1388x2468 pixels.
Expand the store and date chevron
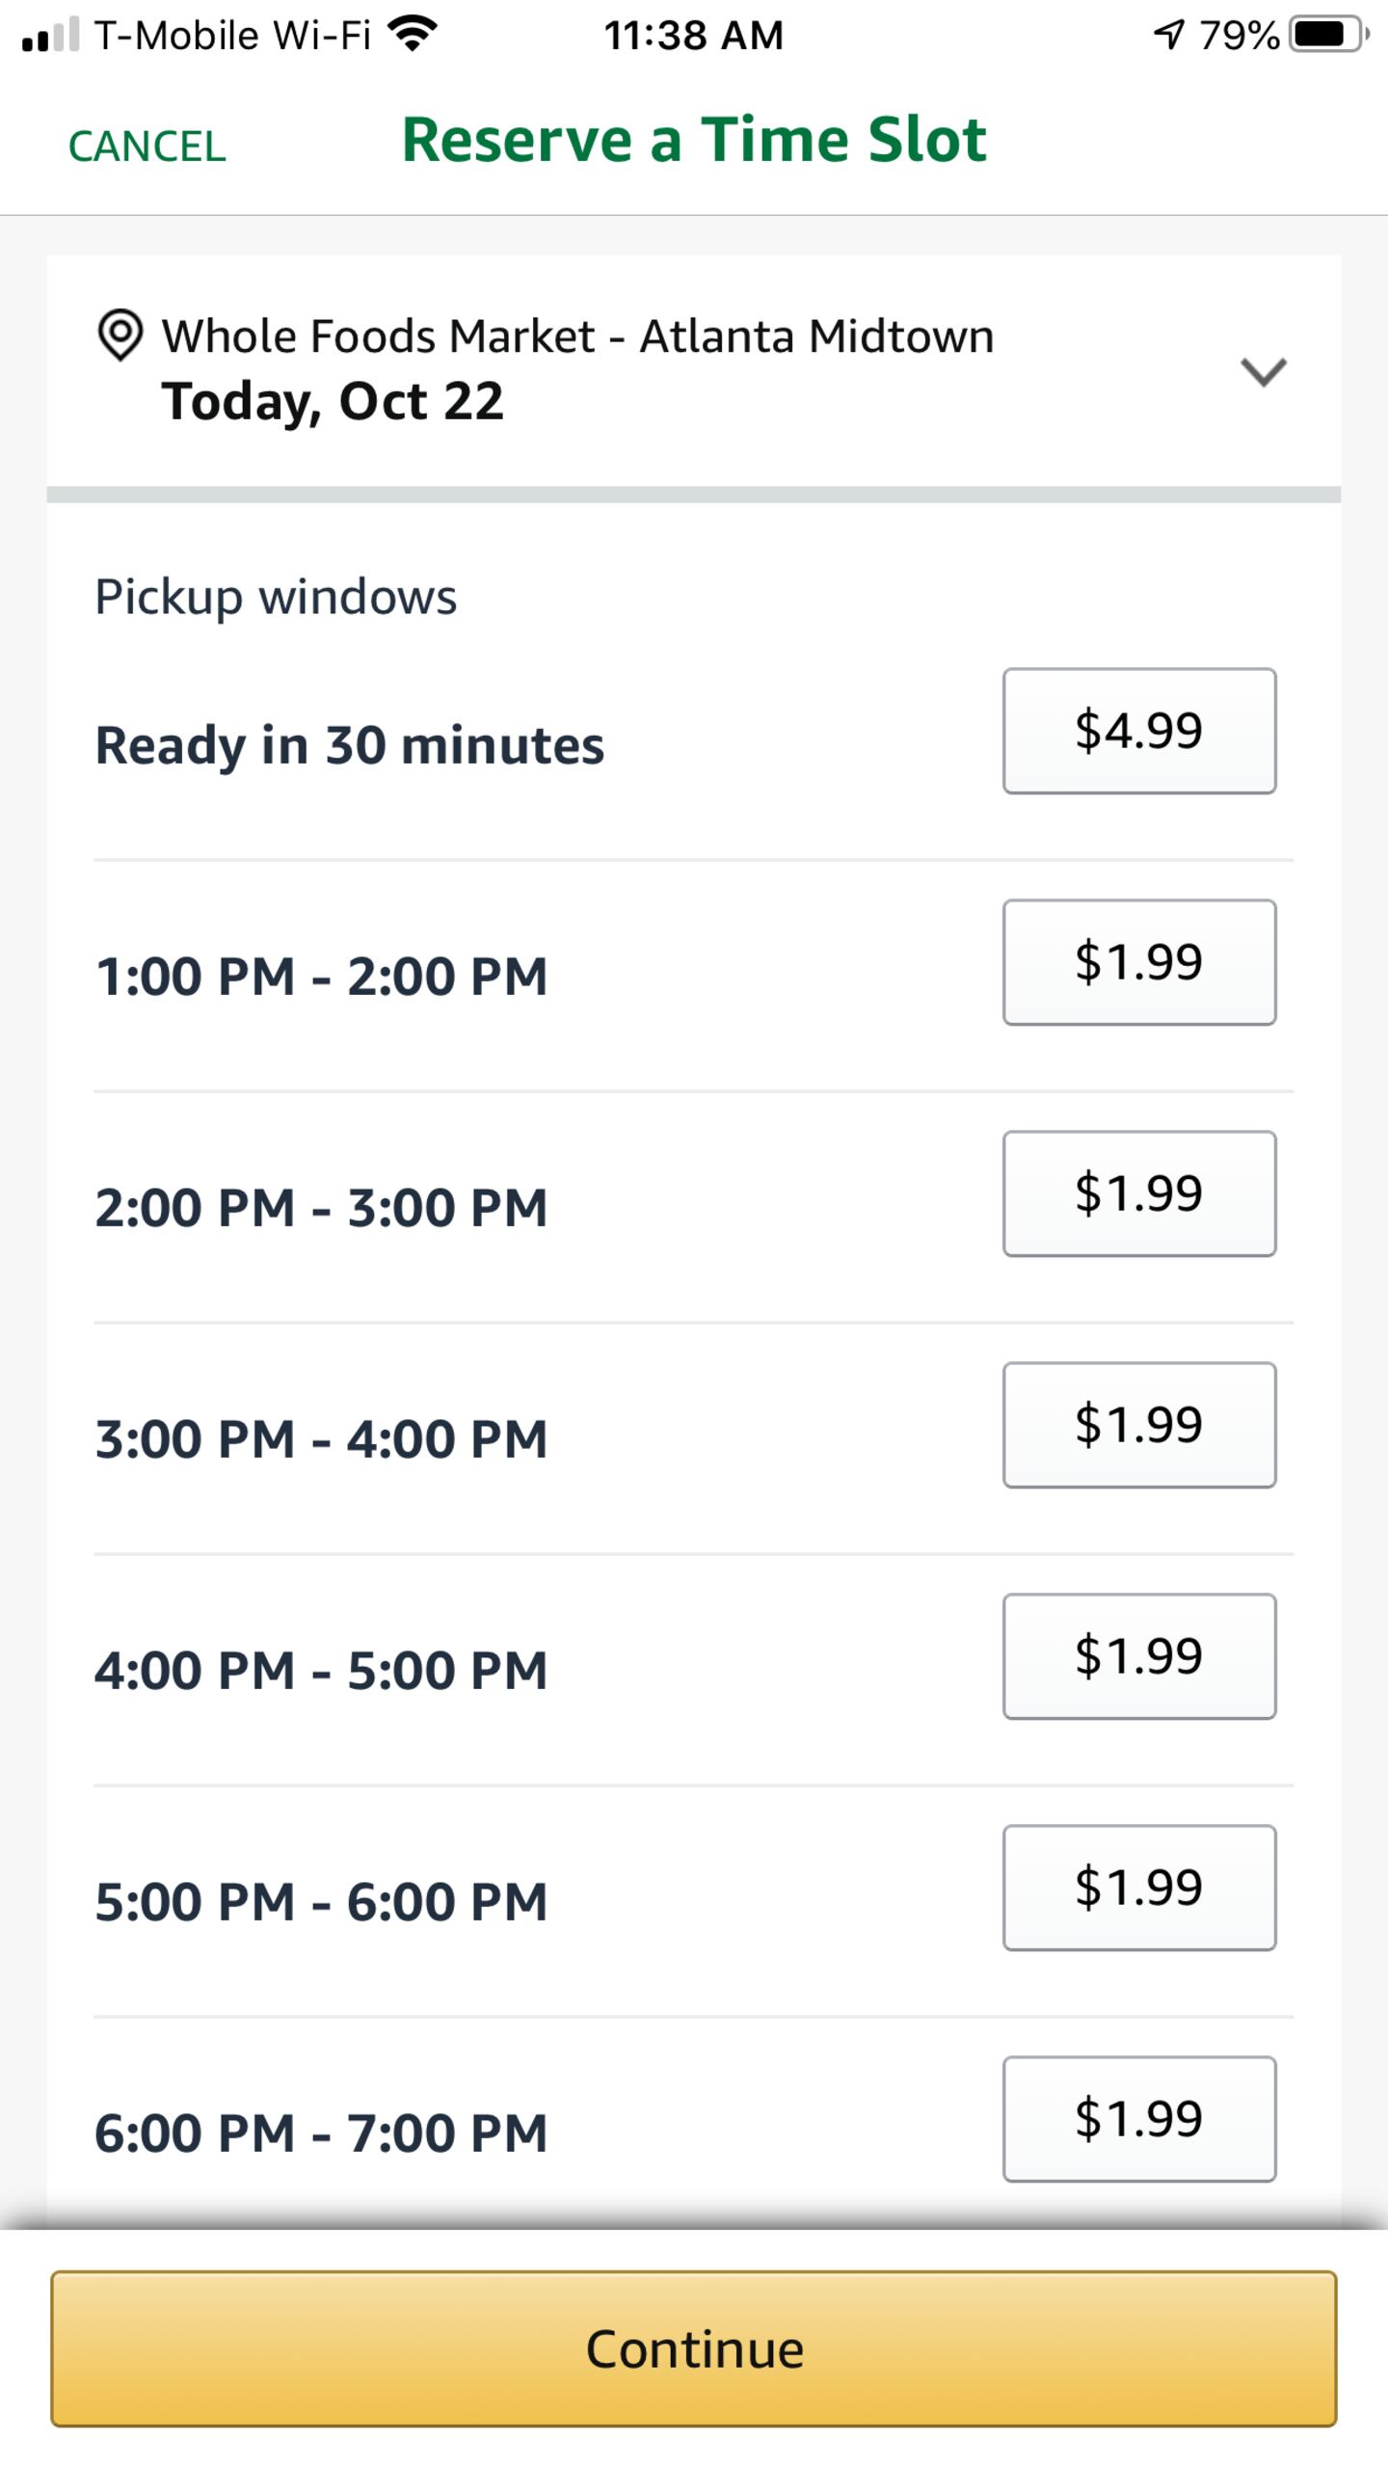[x=1263, y=371]
